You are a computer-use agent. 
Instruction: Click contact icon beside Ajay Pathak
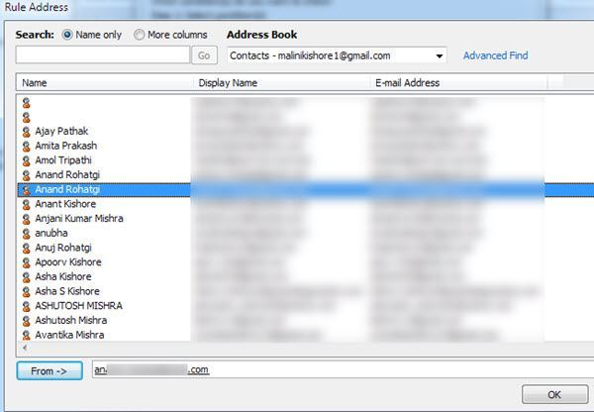point(26,132)
